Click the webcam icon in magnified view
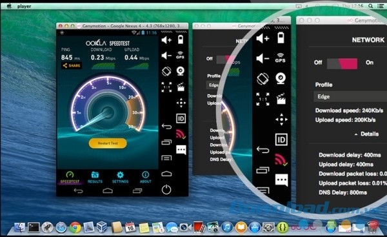 click(281, 78)
